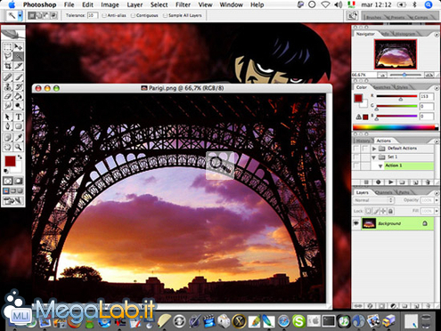The image size is (441, 331).
Task: Select the Rectangular Marquee tool
Action: [x=8, y=46]
